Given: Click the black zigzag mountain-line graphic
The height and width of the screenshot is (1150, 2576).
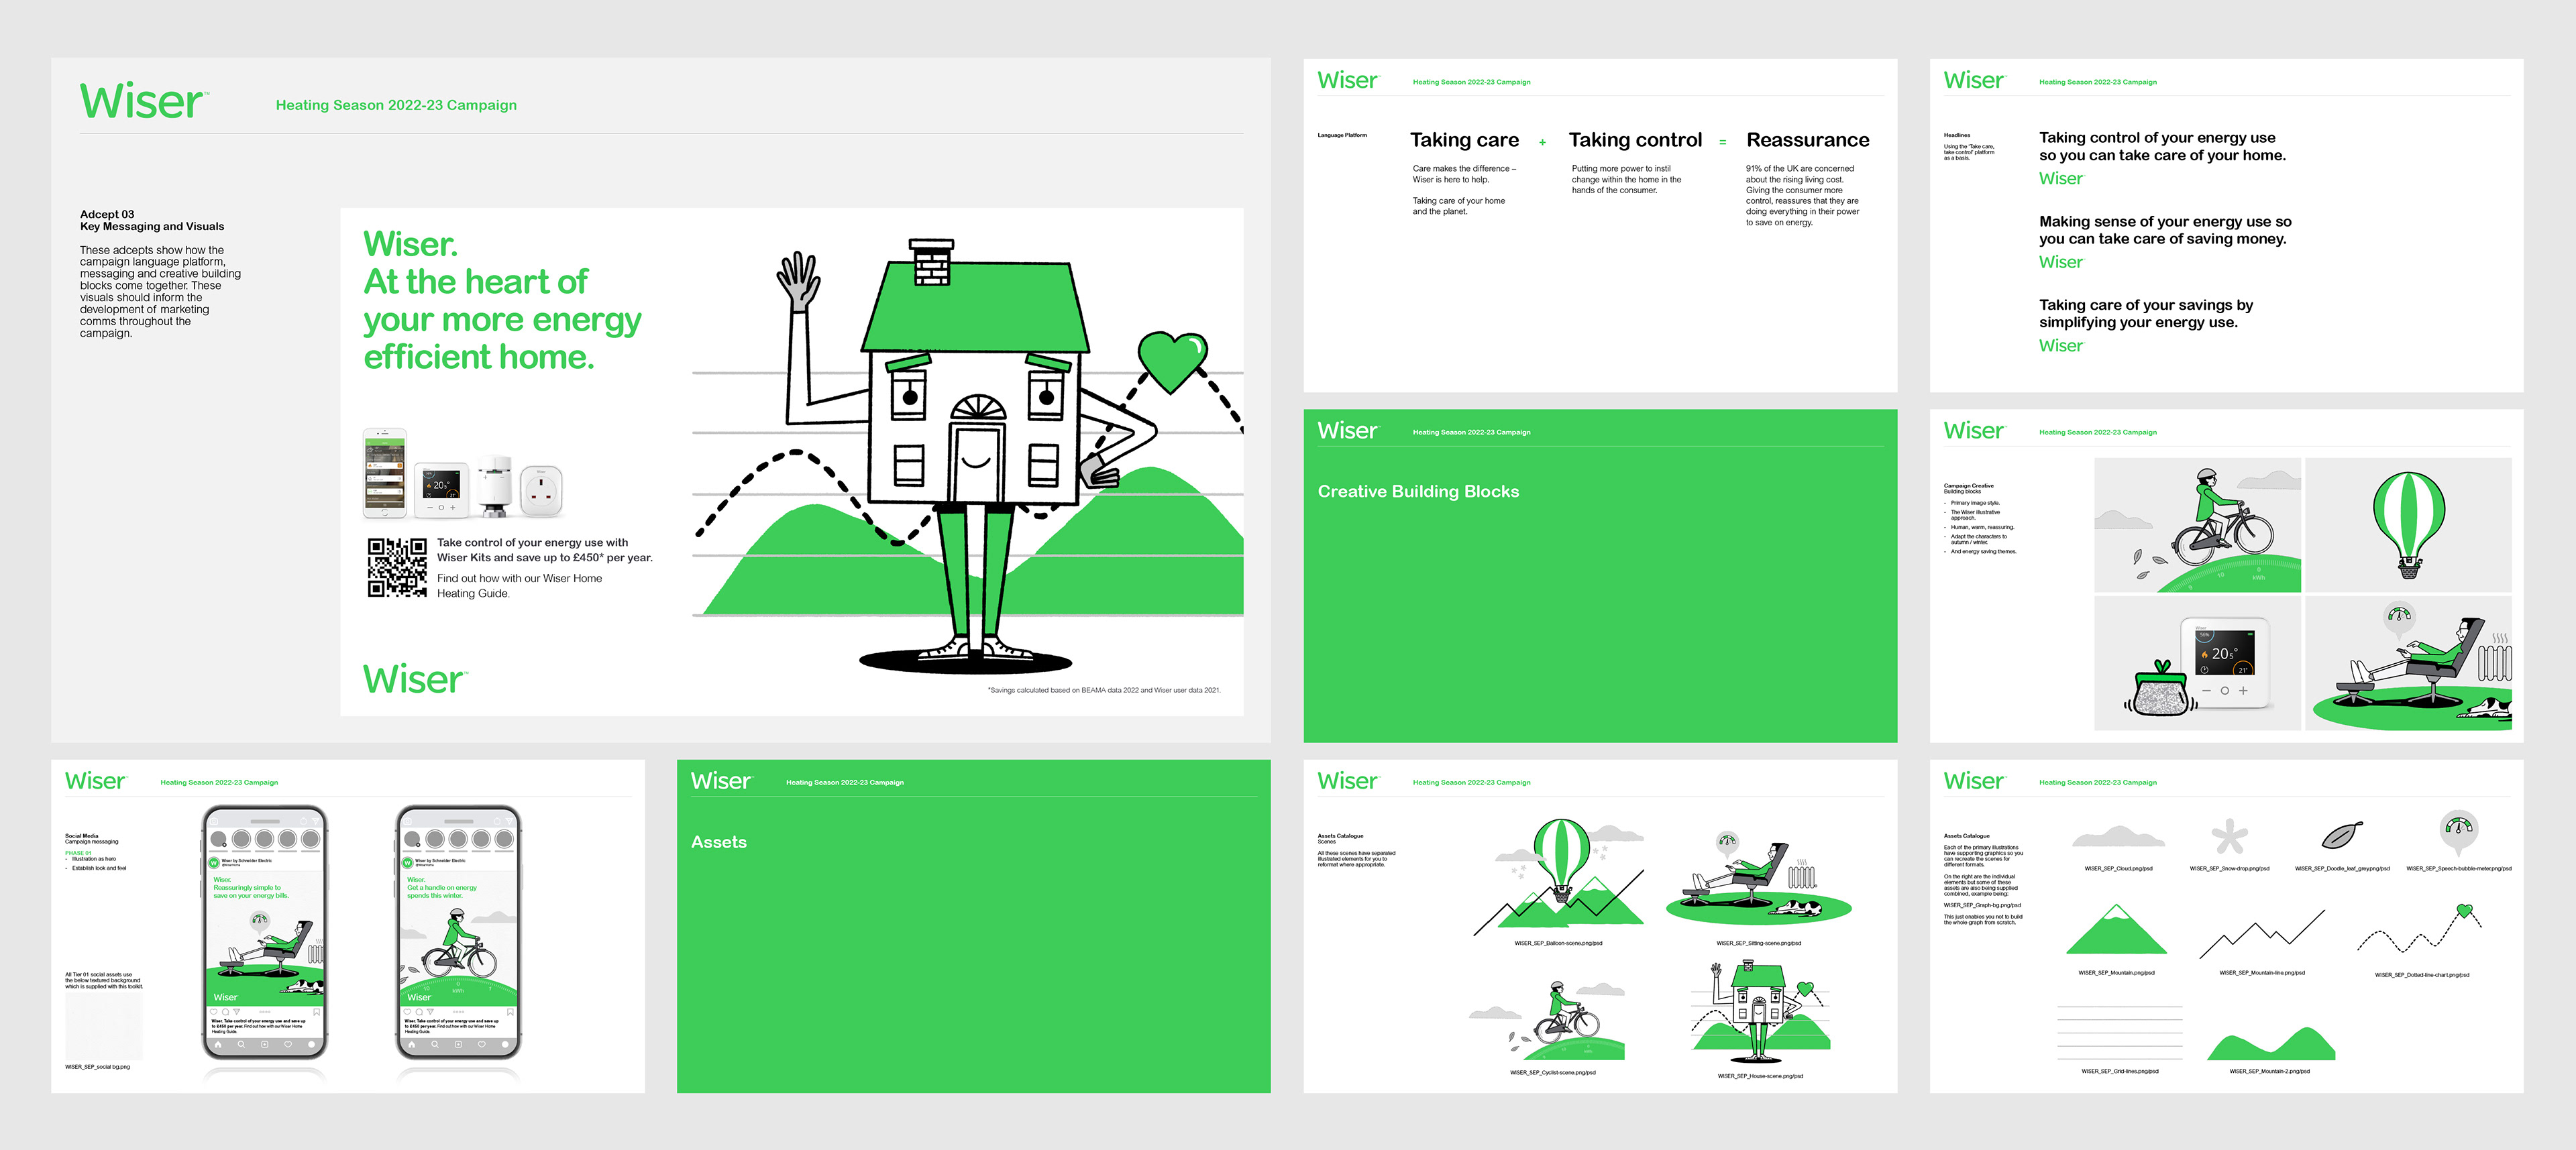Looking at the screenshot, I should [x=2262, y=933].
